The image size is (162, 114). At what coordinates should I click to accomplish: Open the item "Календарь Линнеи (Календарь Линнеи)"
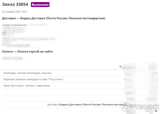[28, 73]
